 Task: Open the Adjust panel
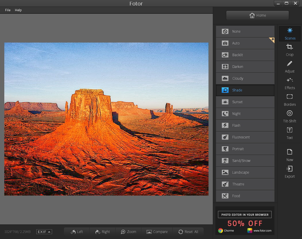click(290, 67)
